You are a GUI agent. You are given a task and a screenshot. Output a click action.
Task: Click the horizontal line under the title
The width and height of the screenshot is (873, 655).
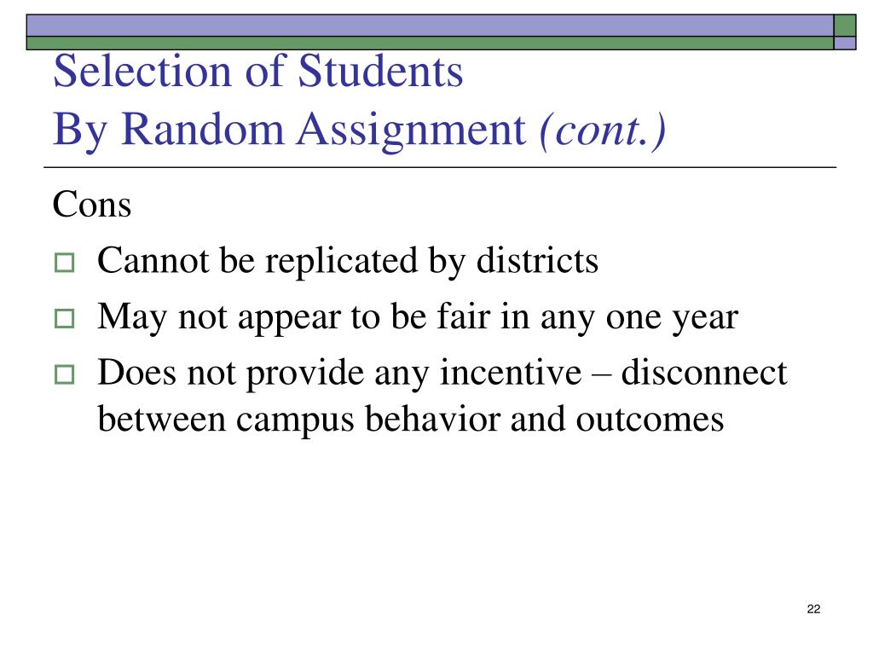point(440,167)
